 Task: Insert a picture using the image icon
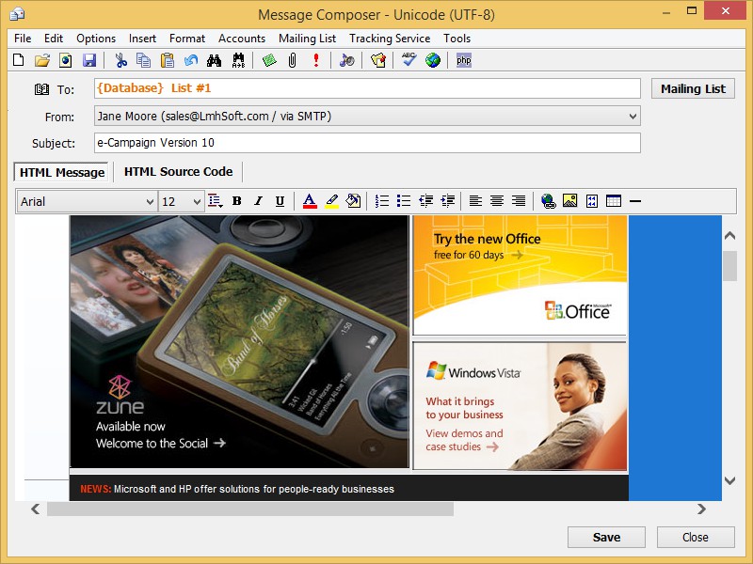click(x=570, y=201)
